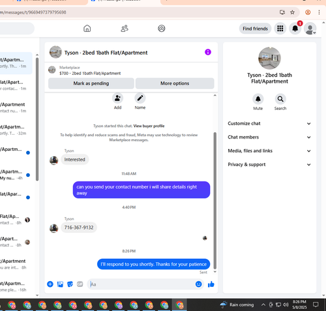326x311 pixels.
Task: Click the Mark as pending button
Action: [x=91, y=83]
